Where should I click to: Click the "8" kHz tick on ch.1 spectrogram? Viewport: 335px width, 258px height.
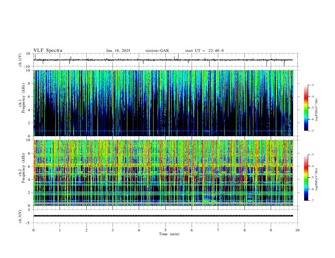[x=30, y=83]
